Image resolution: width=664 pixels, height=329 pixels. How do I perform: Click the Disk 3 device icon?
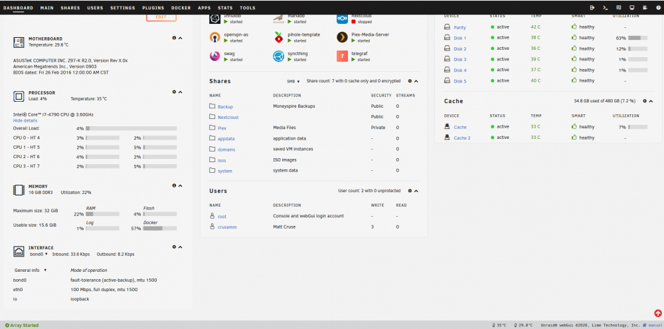click(x=447, y=59)
